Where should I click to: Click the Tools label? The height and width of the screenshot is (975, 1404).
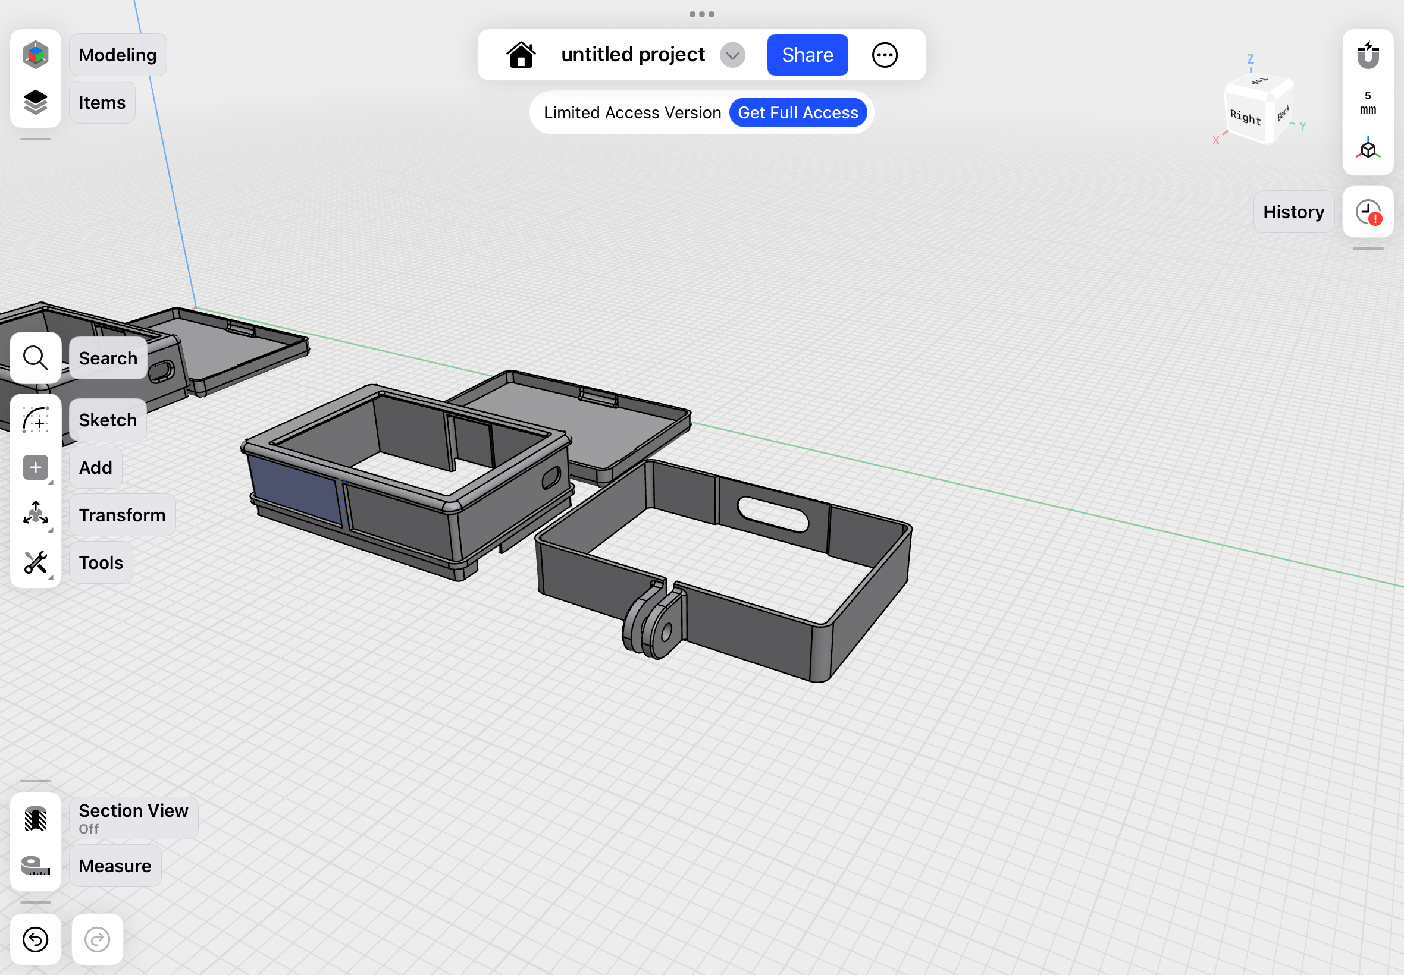101,562
